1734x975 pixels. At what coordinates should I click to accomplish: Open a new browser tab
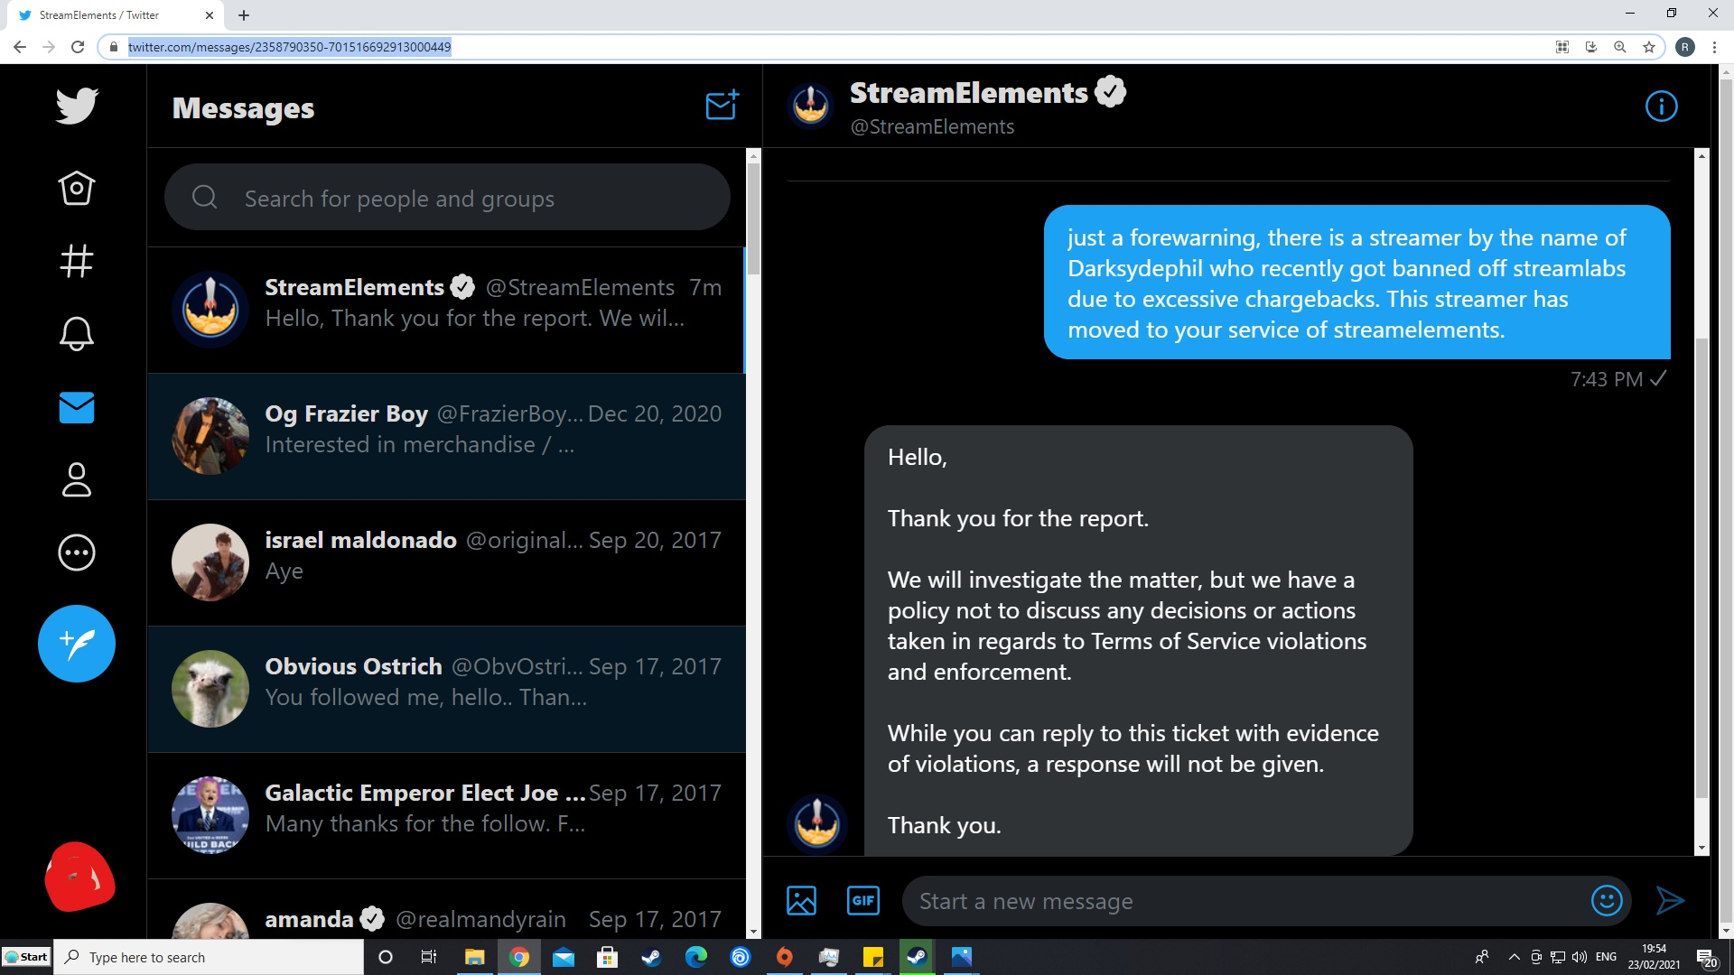(244, 15)
